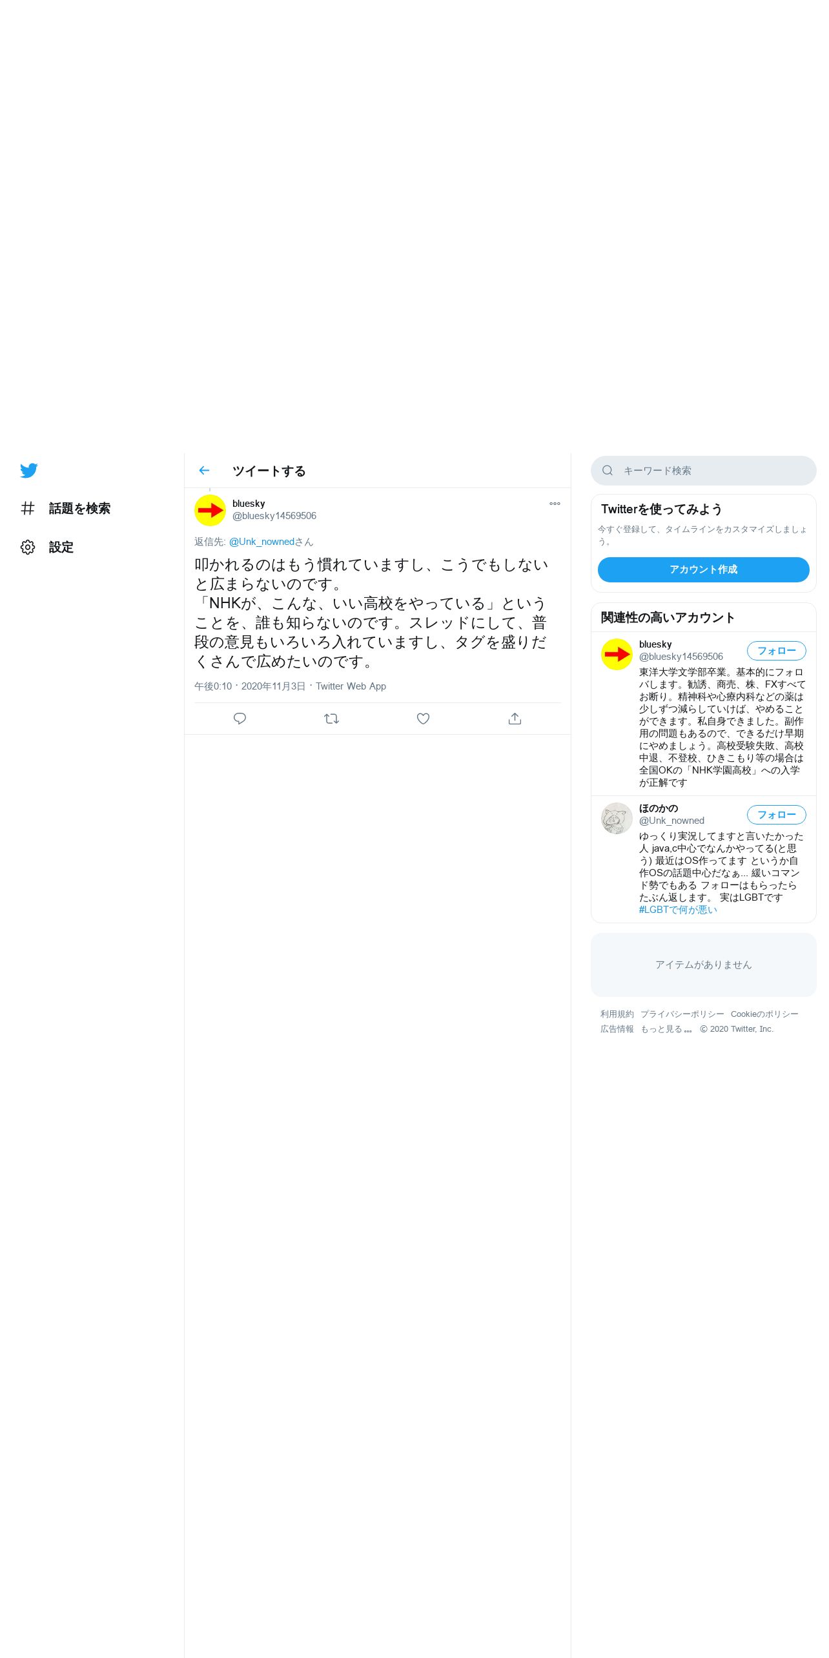Open the プライバシーポリシー footer link

pyautogui.click(x=682, y=1014)
